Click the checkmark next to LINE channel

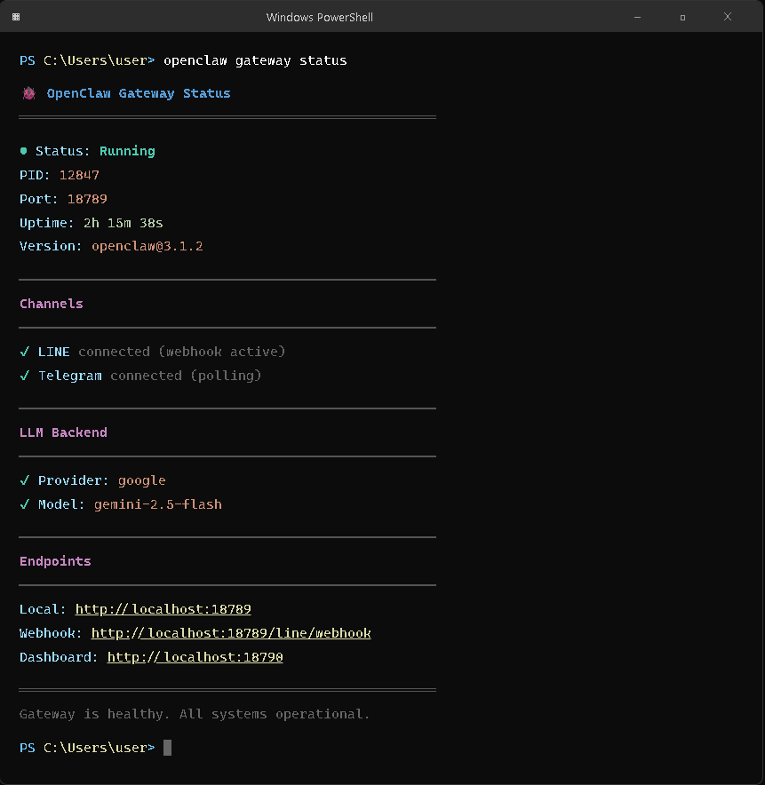pyautogui.click(x=24, y=351)
